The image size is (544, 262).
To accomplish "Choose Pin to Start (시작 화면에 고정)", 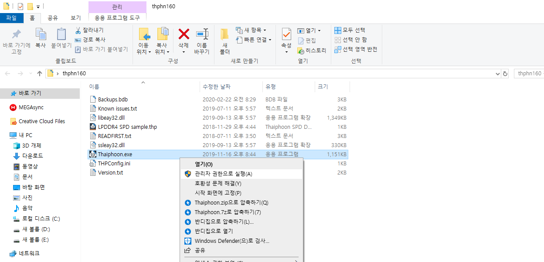I will point(241,193).
